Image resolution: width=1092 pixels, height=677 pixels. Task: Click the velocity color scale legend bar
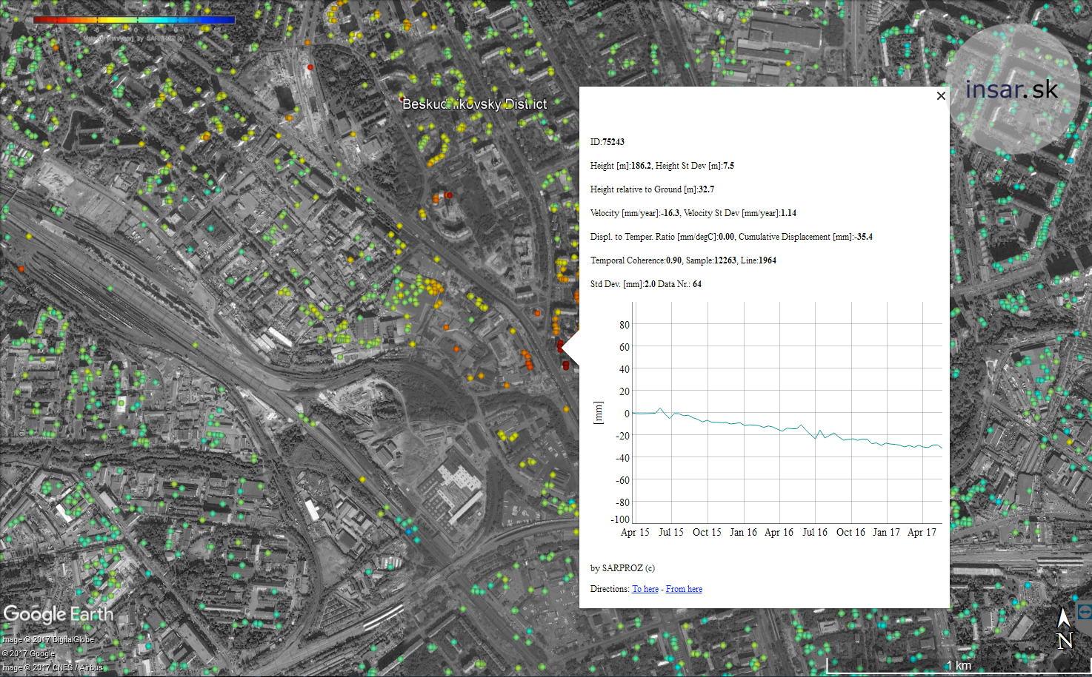[134, 20]
